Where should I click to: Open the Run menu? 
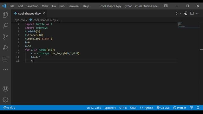(x=62, y=6)
